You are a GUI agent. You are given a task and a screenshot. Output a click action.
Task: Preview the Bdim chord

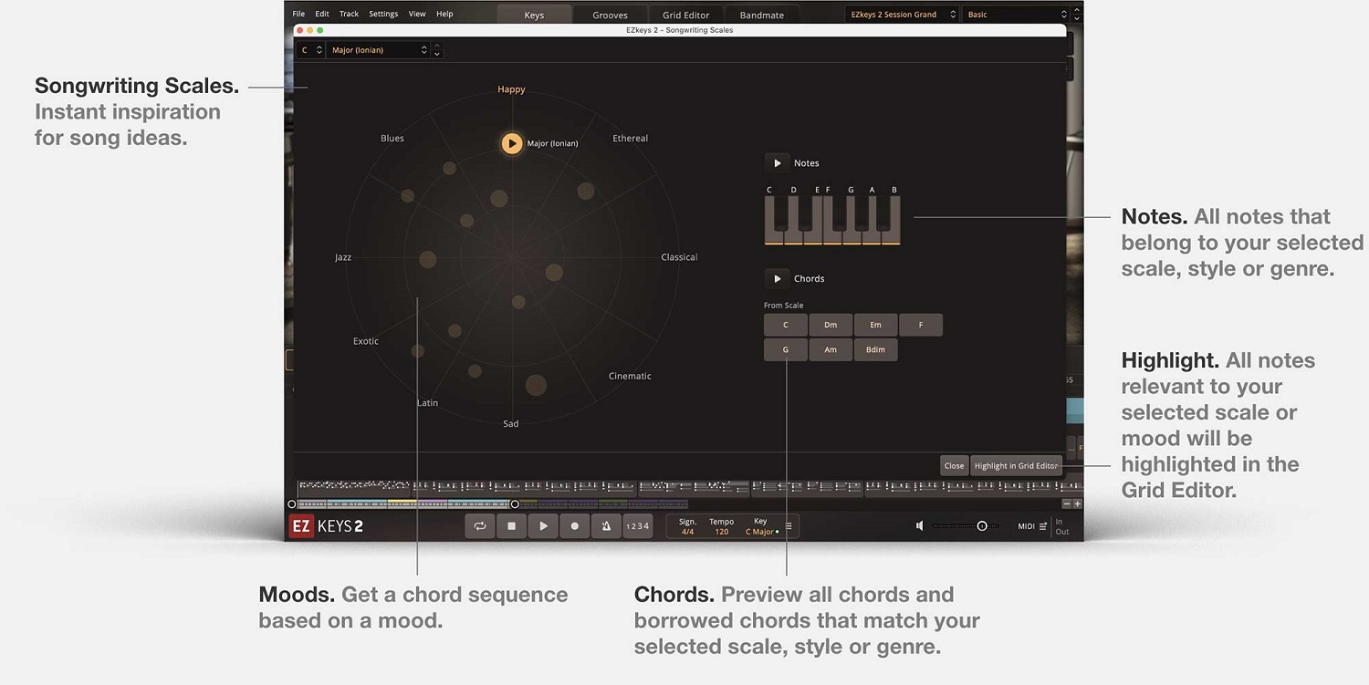click(x=875, y=349)
